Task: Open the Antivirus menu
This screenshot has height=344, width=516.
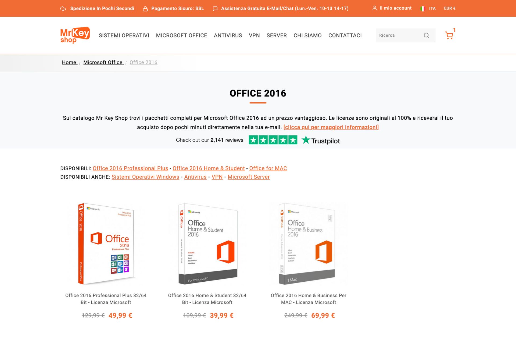Action: (228, 35)
